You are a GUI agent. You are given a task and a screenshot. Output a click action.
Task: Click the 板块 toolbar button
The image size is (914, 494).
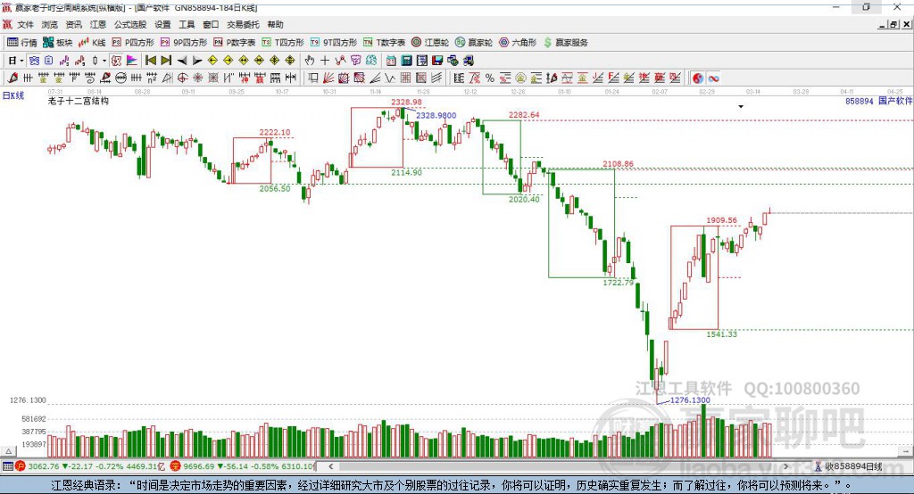(x=58, y=43)
